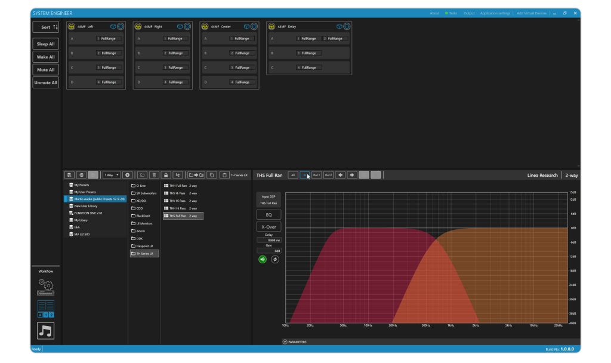Click the folder-to-folder move icon
The image size is (611, 363).
(196, 175)
